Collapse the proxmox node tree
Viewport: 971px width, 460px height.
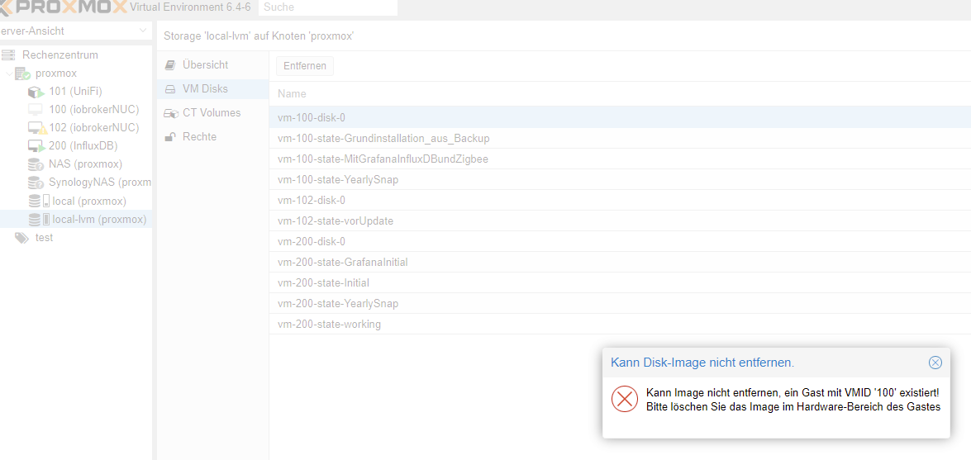click(x=8, y=74)
